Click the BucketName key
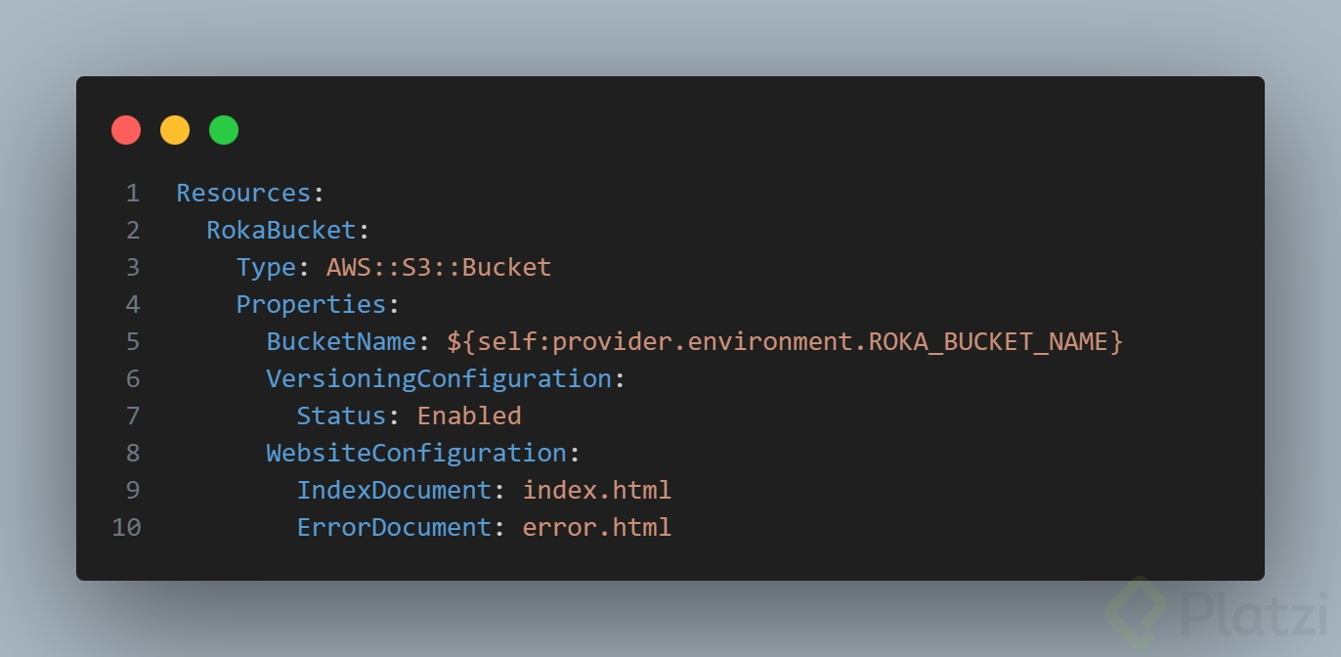 [x=341, y=341]
